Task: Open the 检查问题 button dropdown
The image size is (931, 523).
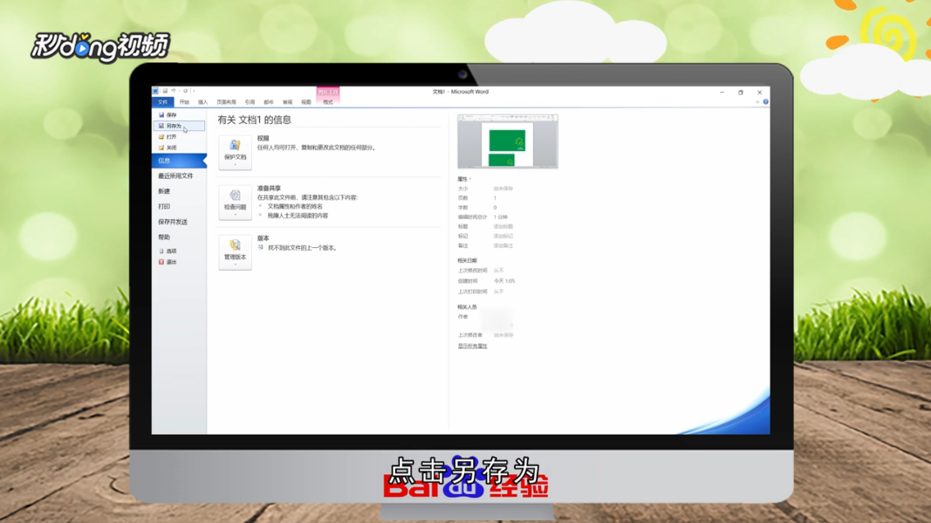Action: (x=235, y=202)
